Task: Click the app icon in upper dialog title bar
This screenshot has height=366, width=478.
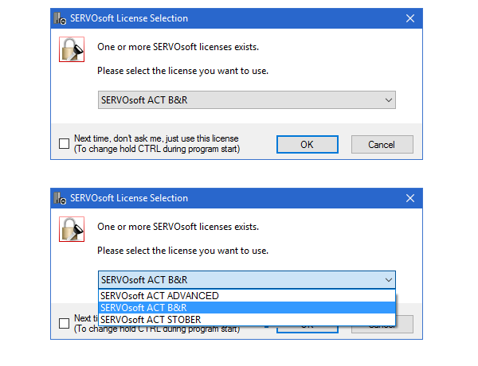Action: tap(61, 18)
